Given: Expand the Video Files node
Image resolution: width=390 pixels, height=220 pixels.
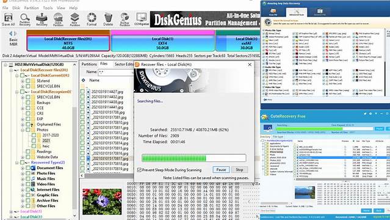Looking at the screenshot, I should tap(23, 184).
